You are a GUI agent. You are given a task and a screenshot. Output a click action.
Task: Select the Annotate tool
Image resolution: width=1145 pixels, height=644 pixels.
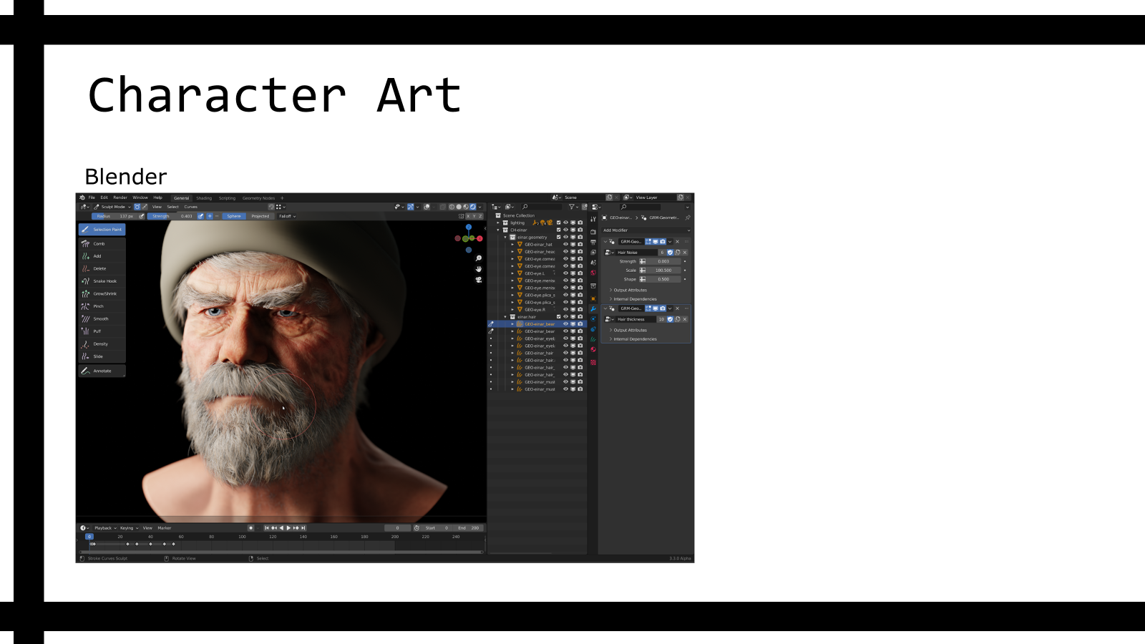[102, 371]
